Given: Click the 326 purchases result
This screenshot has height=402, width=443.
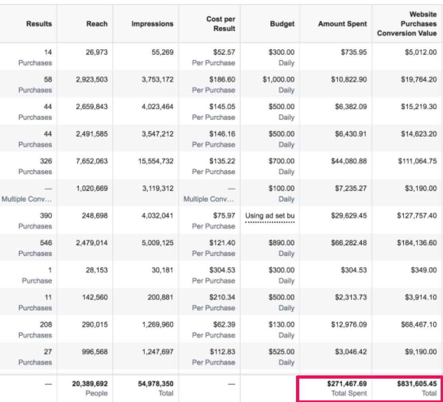Looking at the screenshot, I should pos(46,161).
